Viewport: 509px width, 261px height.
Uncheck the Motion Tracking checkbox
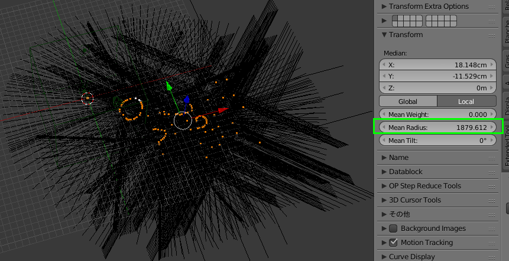[393, 243]
